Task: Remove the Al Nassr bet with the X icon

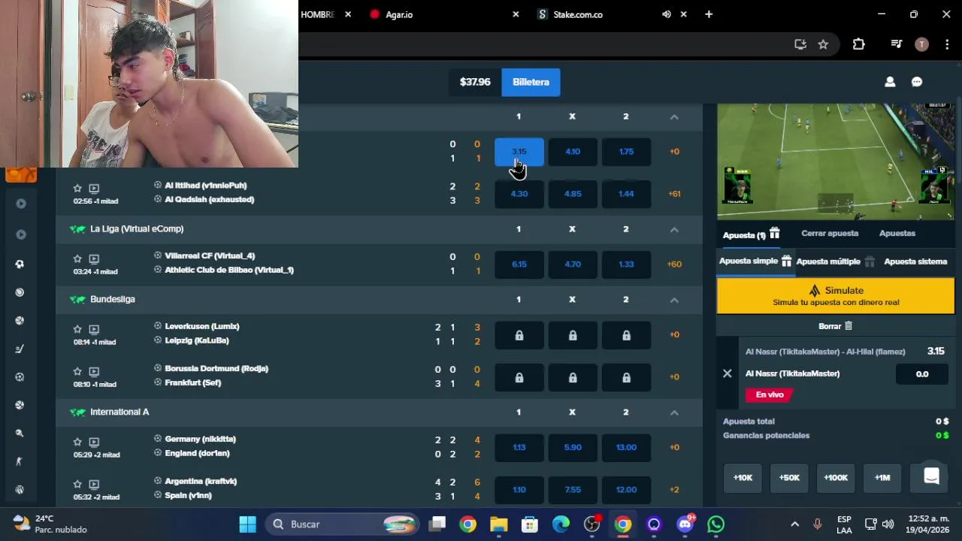Action: coord(727,373)
